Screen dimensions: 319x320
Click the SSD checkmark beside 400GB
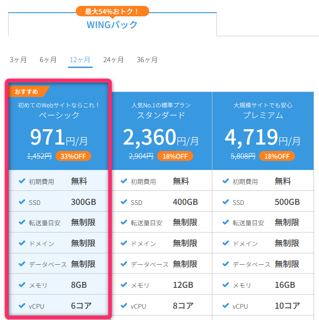[124, 202]
